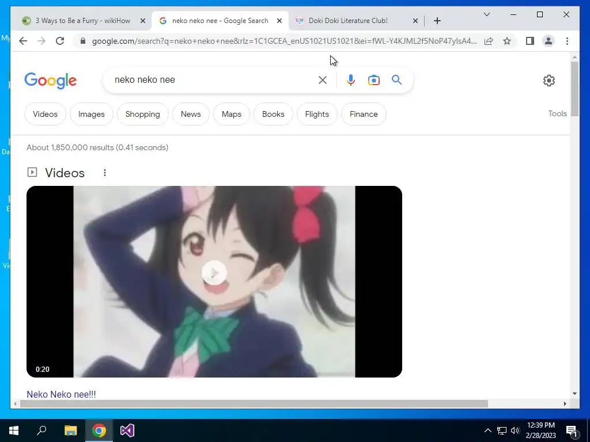This screenshot has width=590, height=442.
Task: Open volume control tray icon
Action: (x=515, y=430)
